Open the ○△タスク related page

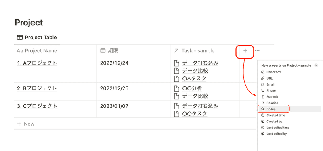tap(194, 78)
